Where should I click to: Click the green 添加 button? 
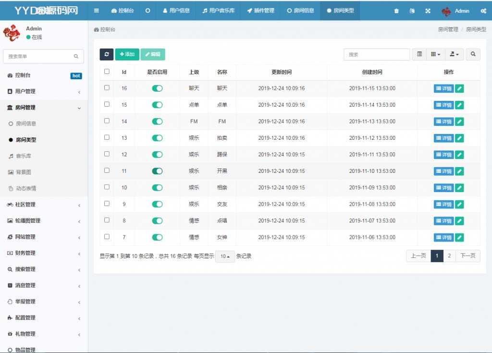[x=127, y=55]
